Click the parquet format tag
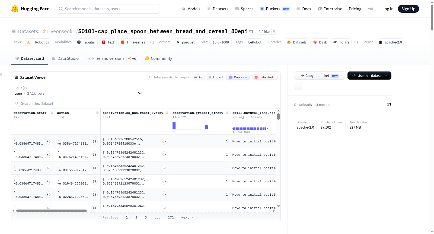434x234 pixels. coord(186,42)
